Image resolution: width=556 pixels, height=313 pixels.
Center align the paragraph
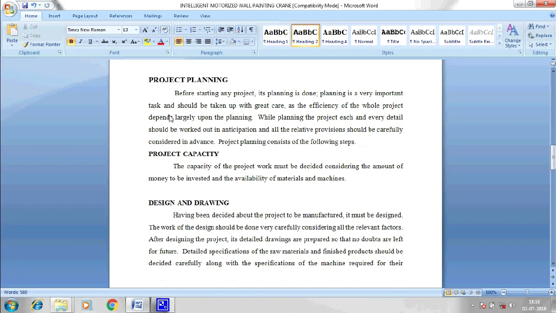(189, 42)
